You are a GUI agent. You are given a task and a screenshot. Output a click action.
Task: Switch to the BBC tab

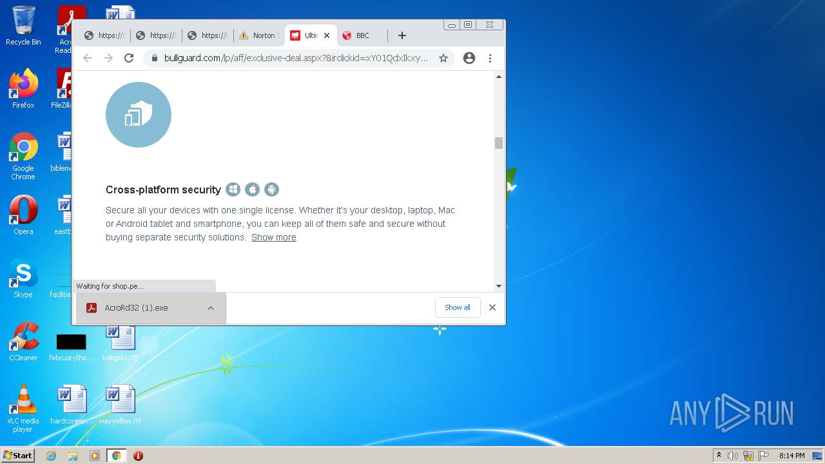click(363, 35)
